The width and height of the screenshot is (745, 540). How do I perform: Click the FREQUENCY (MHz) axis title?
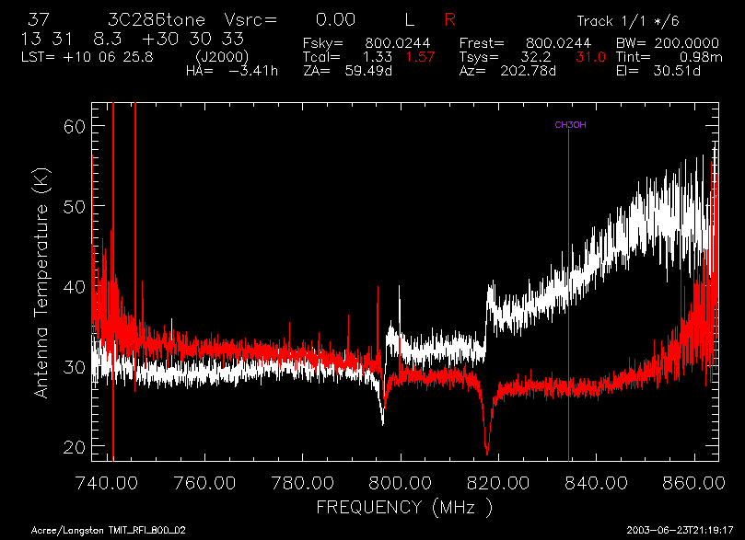[x=404, y=507]
